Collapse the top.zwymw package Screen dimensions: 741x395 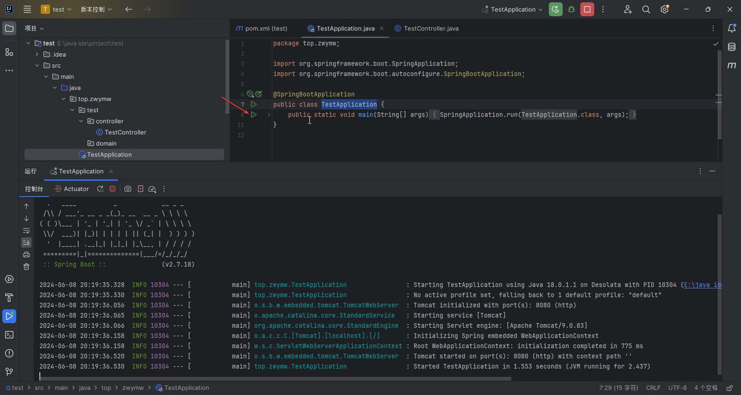tap(63, 99)
